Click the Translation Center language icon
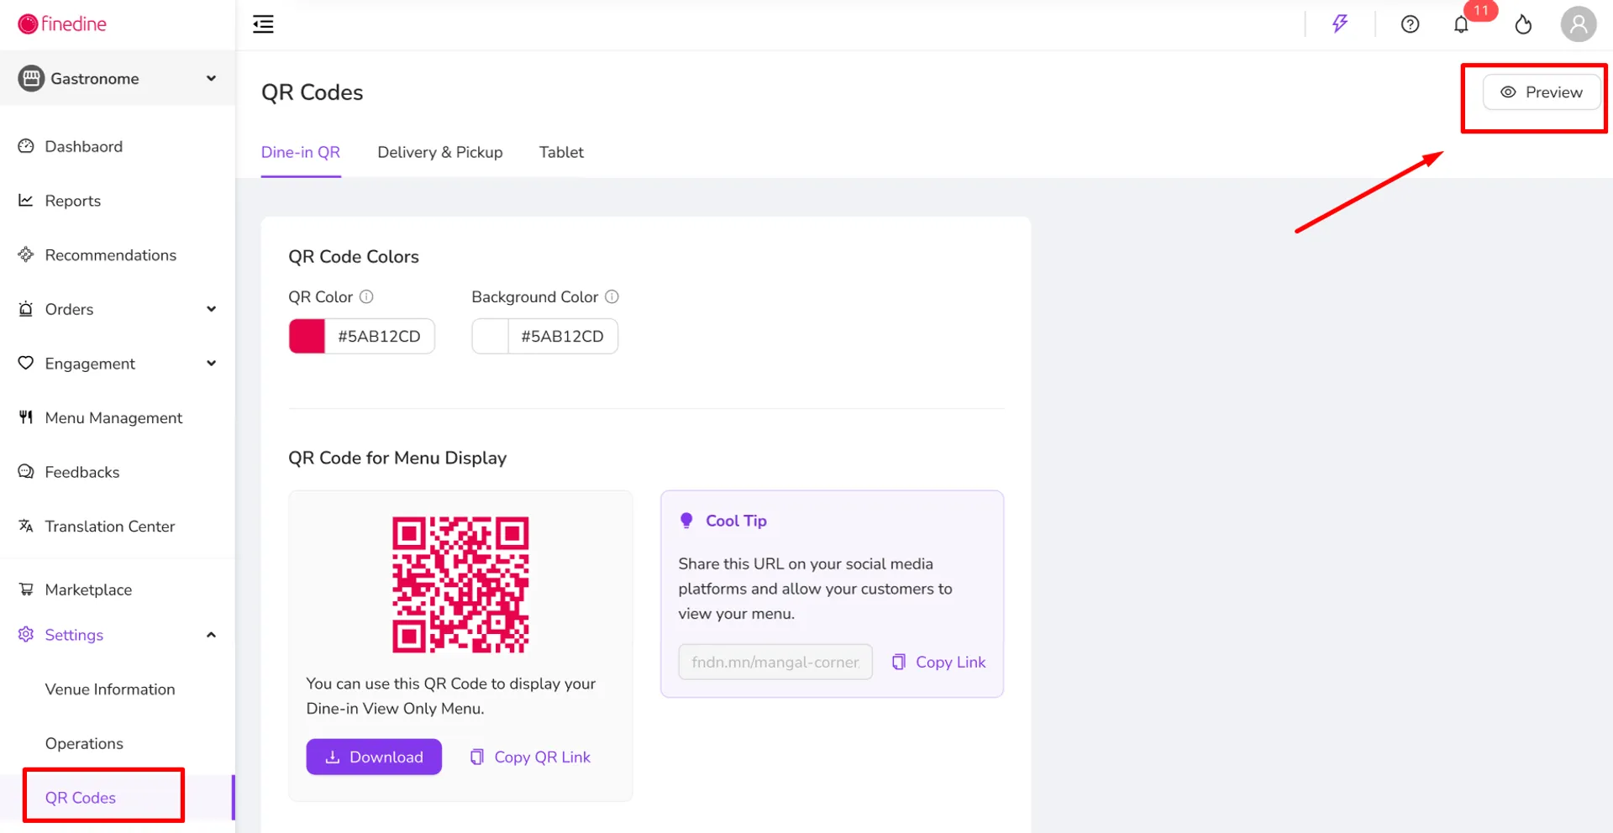This screenshot has height=833, width=1613. tap(26, 526)
